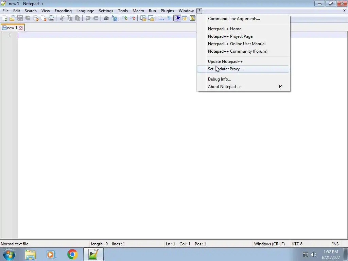Viewport: 348px width, 261px height.
Task: Click the X button at the menu bar's right end
Action: pyautogui.click(x=345, y=11)
